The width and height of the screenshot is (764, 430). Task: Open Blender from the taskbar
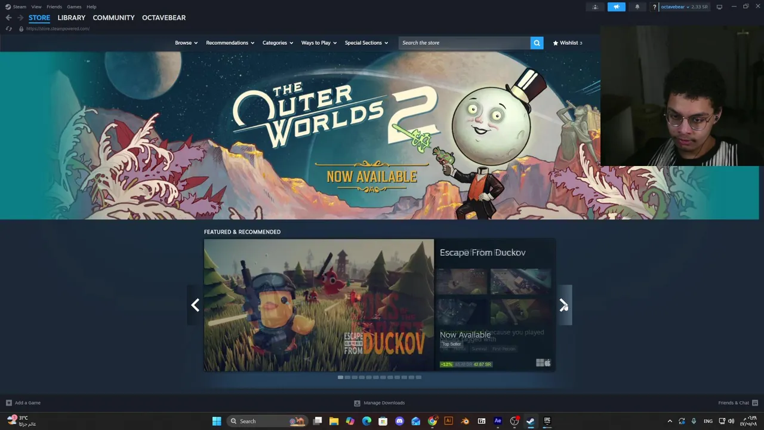465,421
